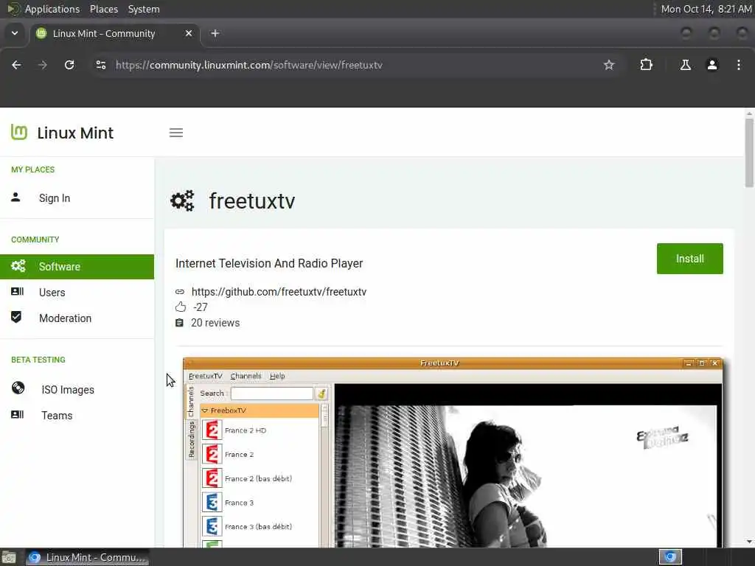This screenshot has height=566, width=755.
Task: Open the Sign In link
Action: (55, 198)
